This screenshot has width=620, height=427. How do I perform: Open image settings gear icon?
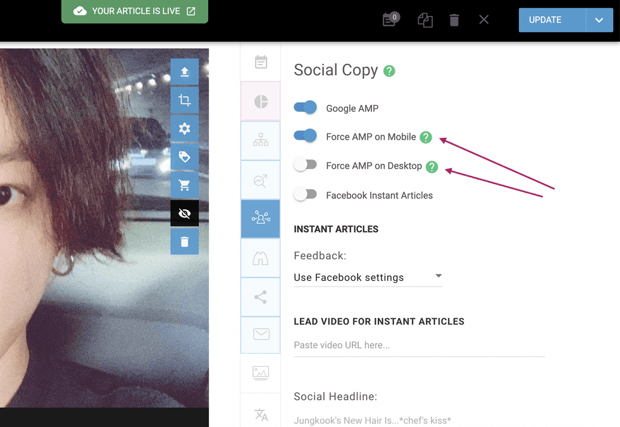point(184,128)
